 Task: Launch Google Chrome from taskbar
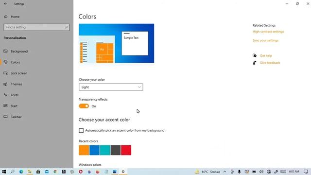55,172
